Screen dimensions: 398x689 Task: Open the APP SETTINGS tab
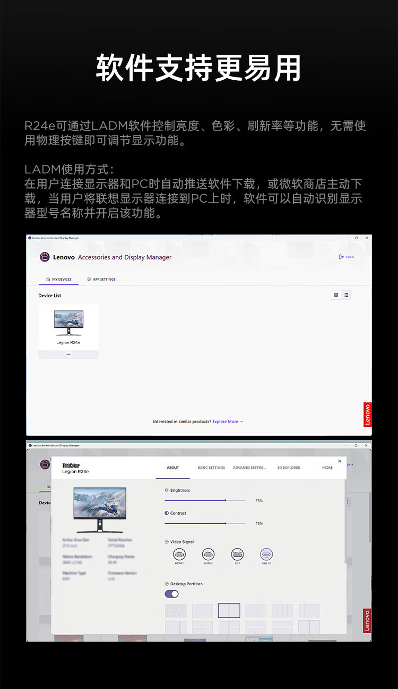point(101,279)
